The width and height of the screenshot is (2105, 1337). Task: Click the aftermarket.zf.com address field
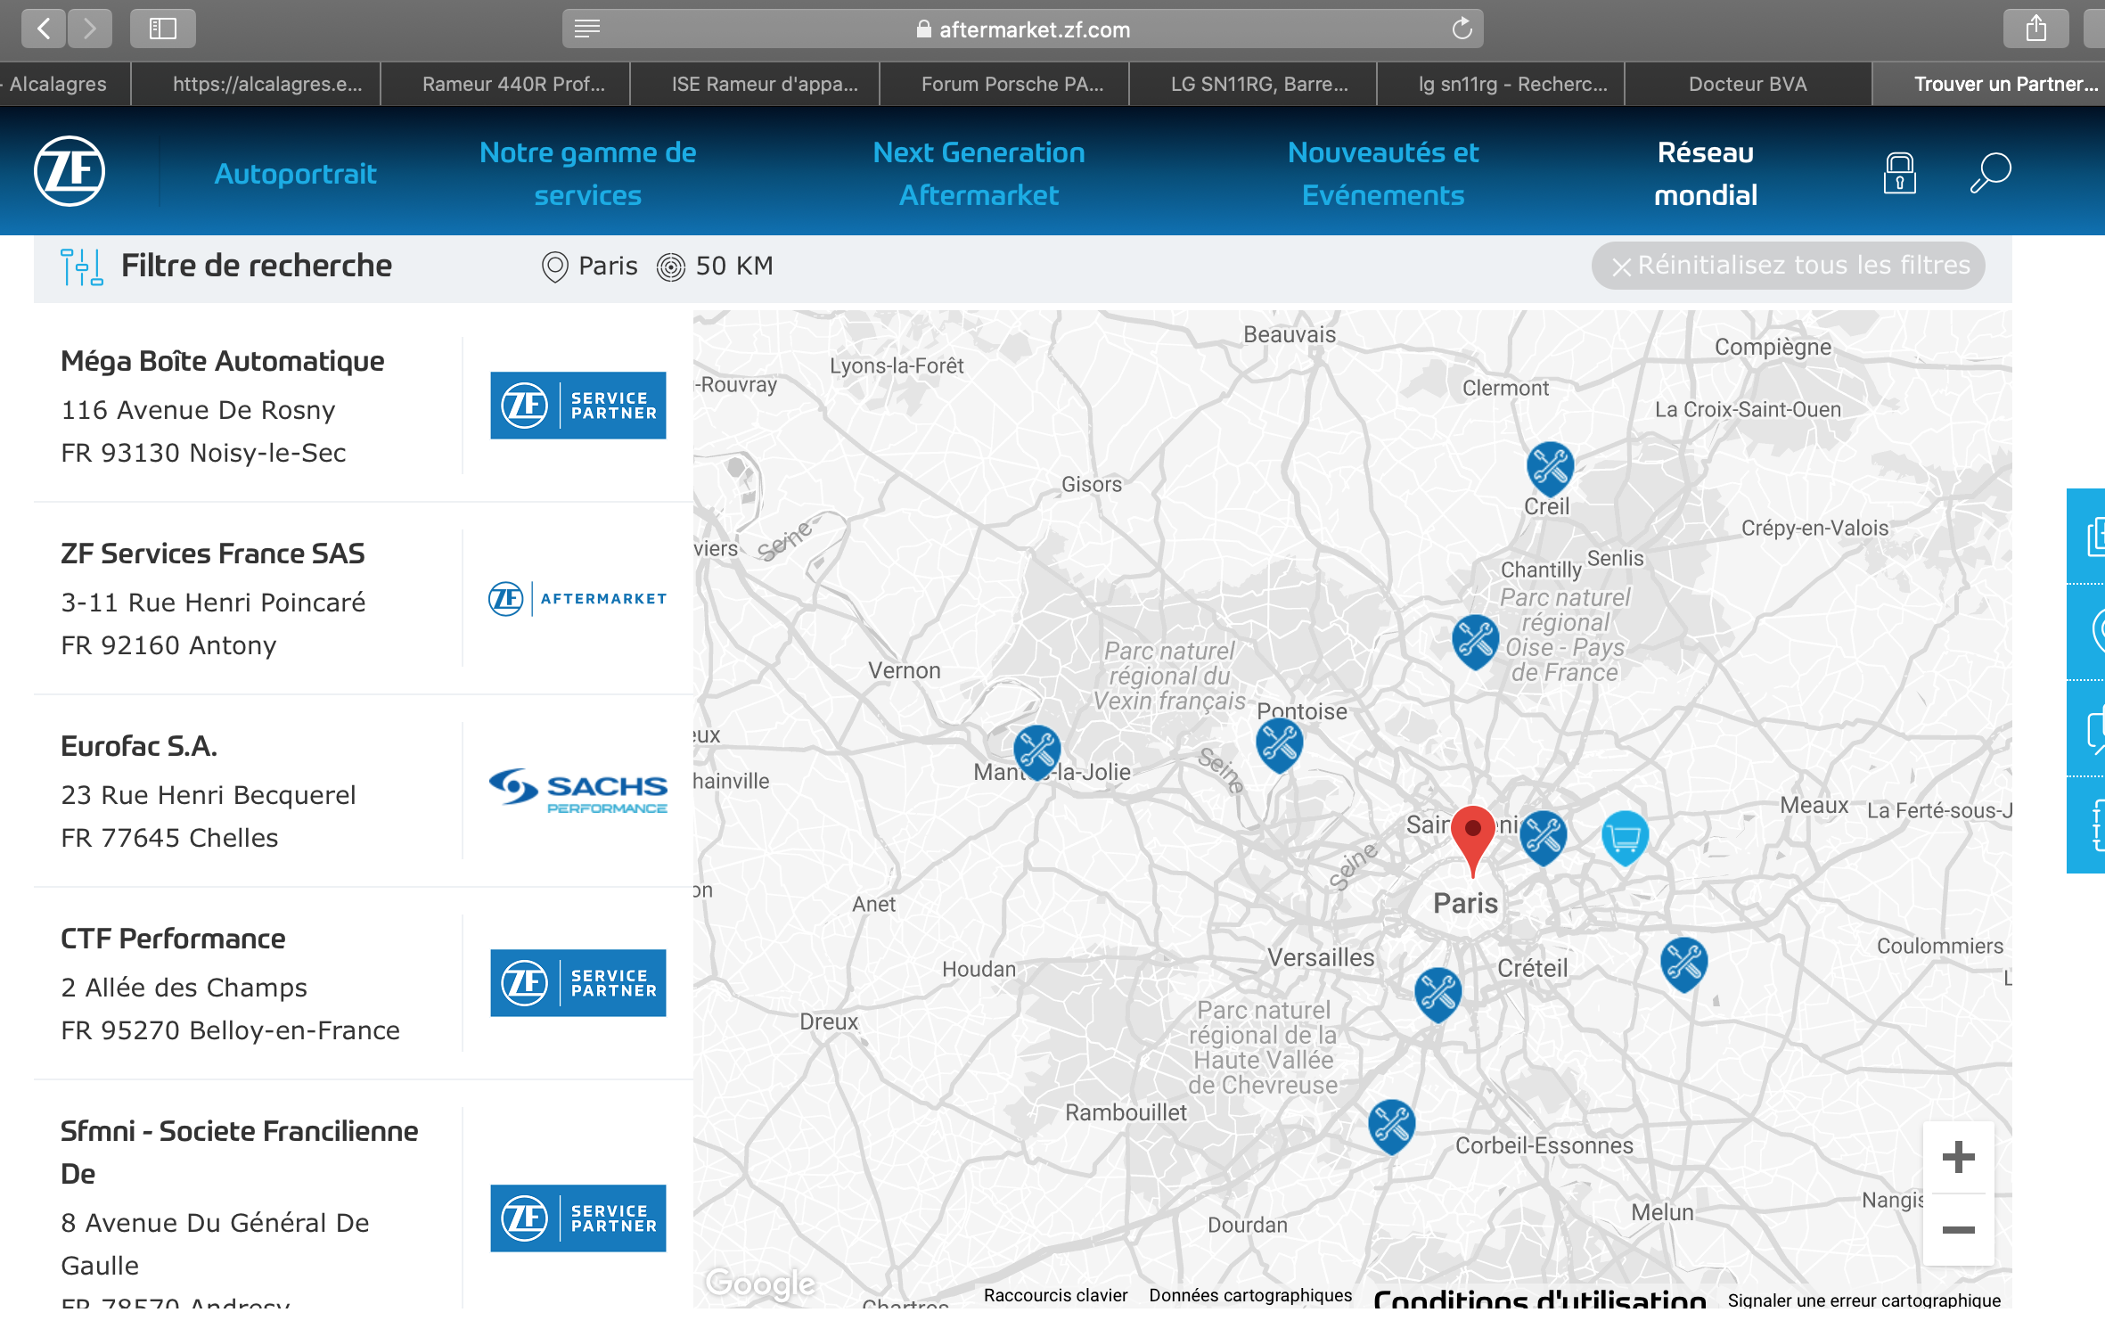click(x=1022, y=29)
